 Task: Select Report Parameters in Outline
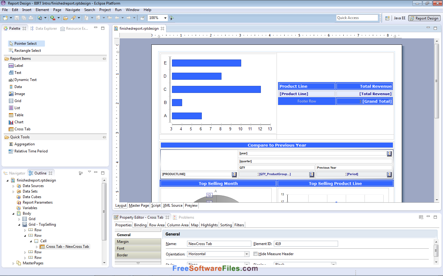34,203
